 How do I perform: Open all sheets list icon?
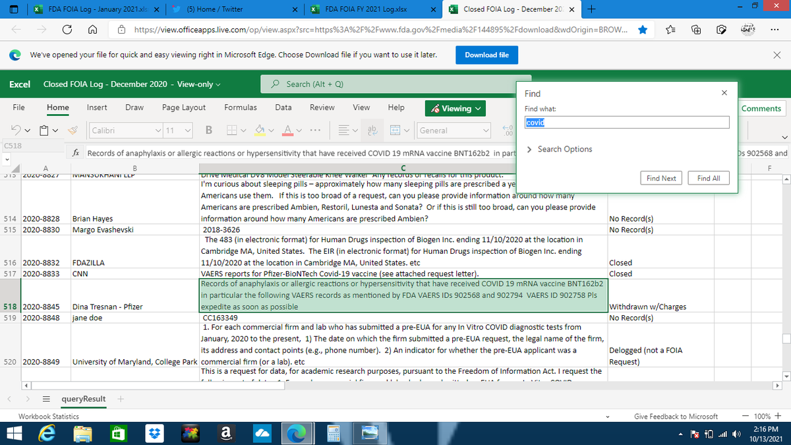[x=47, y=399]
